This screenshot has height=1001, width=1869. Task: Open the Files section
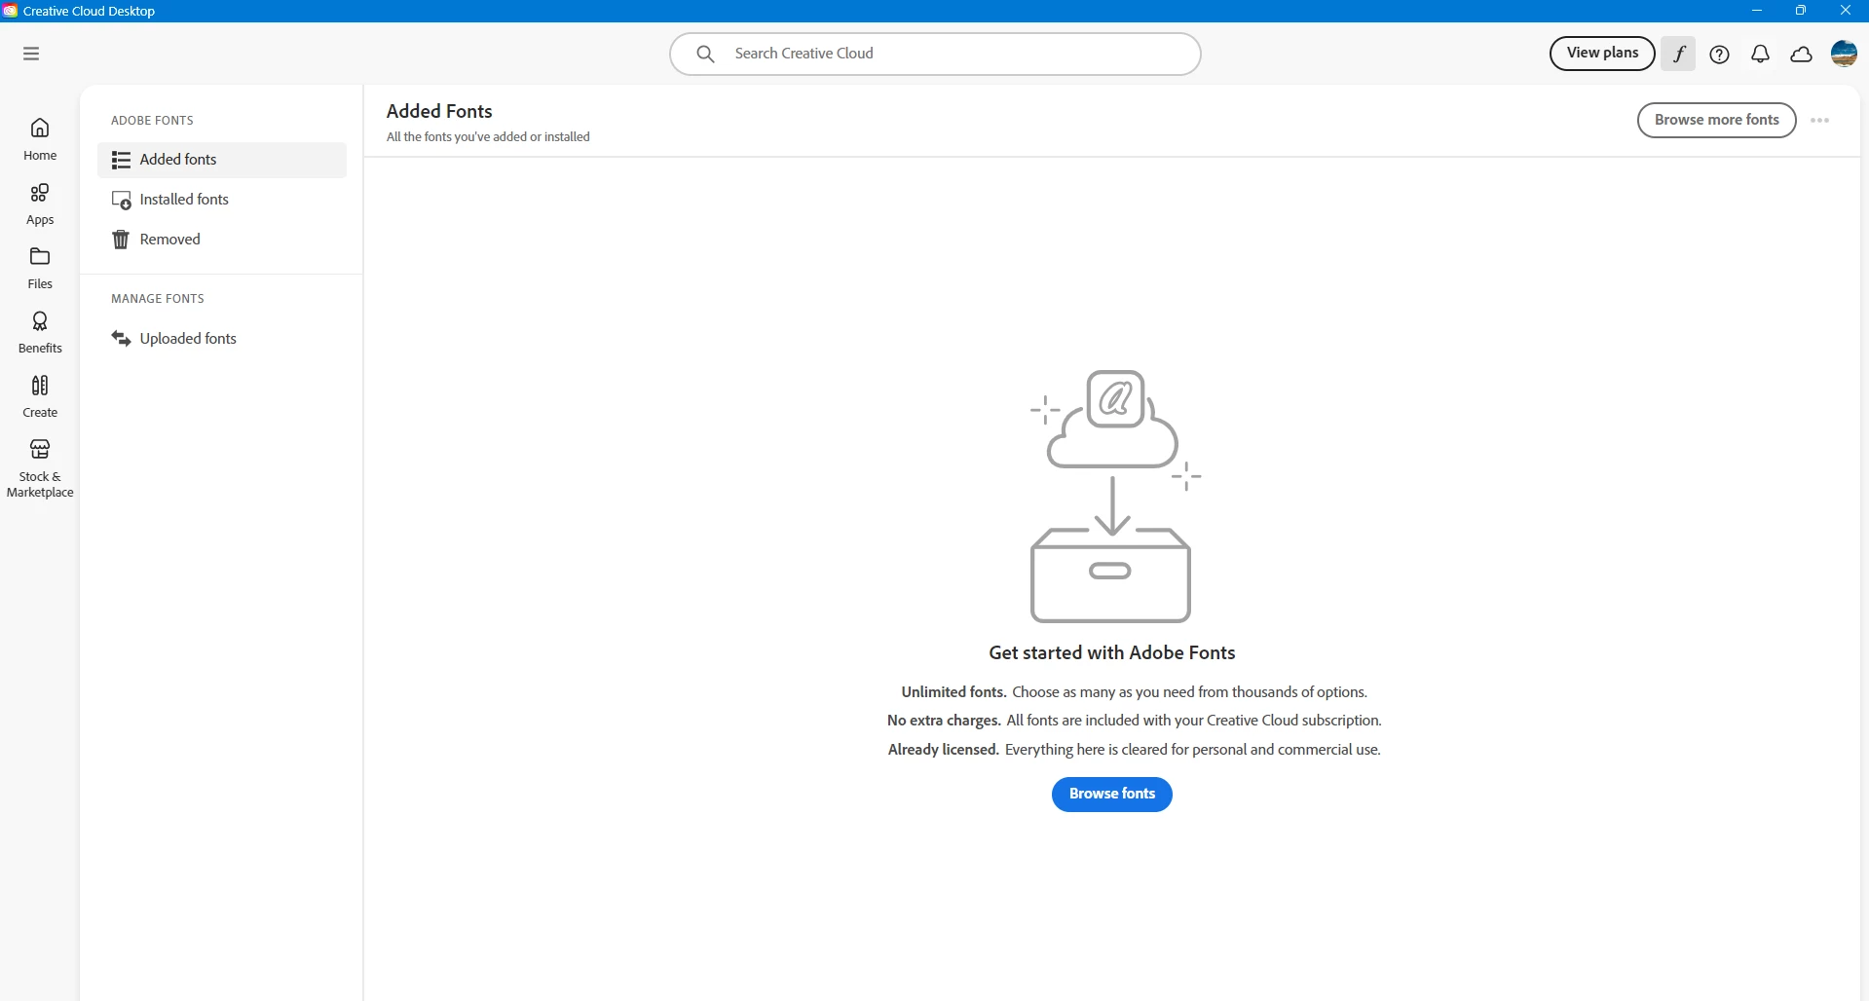point(40,269)
